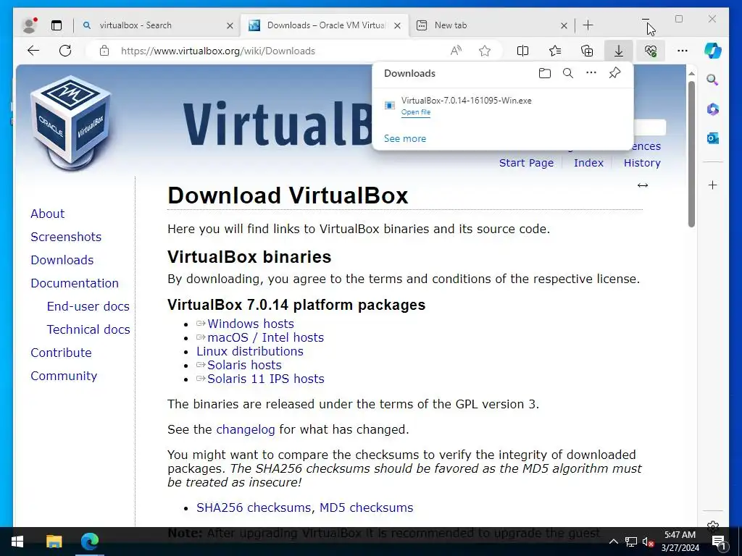This screenshot has height=556, width=742.
Task: Click the page vertical scrollbar thumb
Action: (691, 154)
